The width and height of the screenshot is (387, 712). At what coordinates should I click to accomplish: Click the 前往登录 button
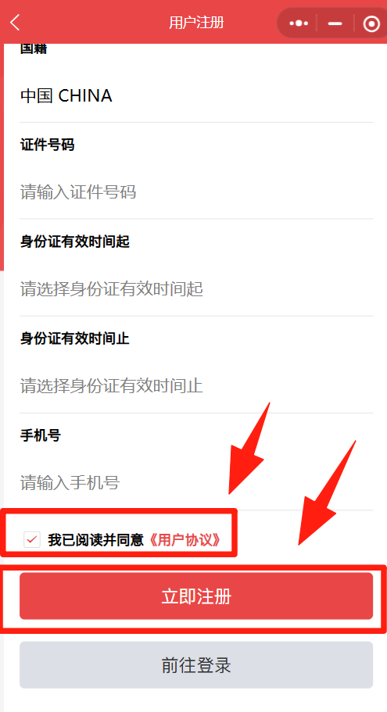coord(196,665)
